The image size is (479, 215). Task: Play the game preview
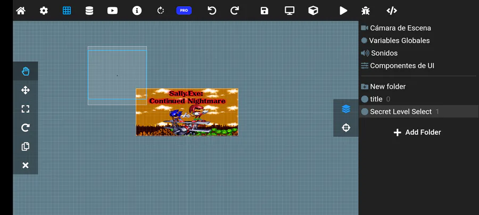tap(343, 11)
